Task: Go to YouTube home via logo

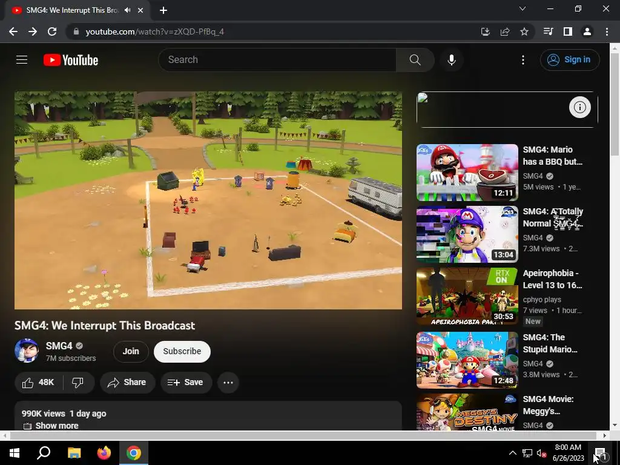Action: pyautogui.click(x=71, y=60)
